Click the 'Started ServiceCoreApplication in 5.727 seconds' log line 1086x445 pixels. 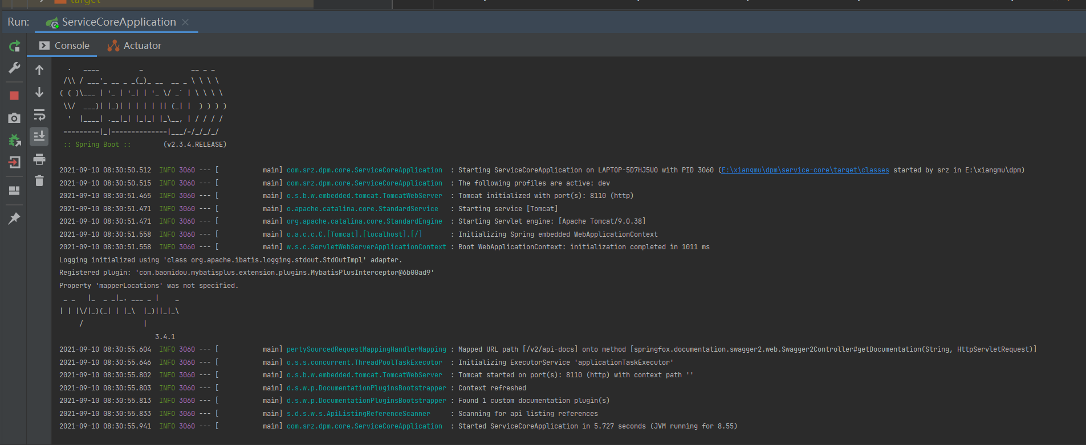597,426
